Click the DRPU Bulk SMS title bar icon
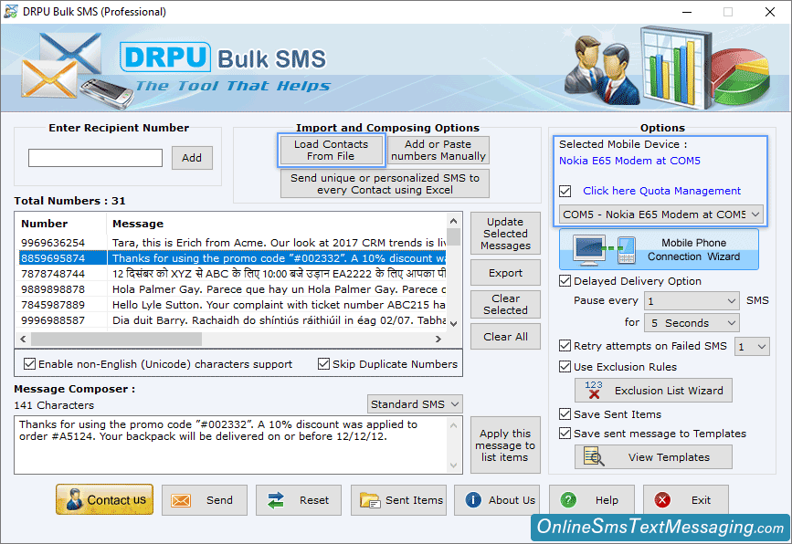Image resolution: width=792 pixels, height=544 pixels. [11, 11]
